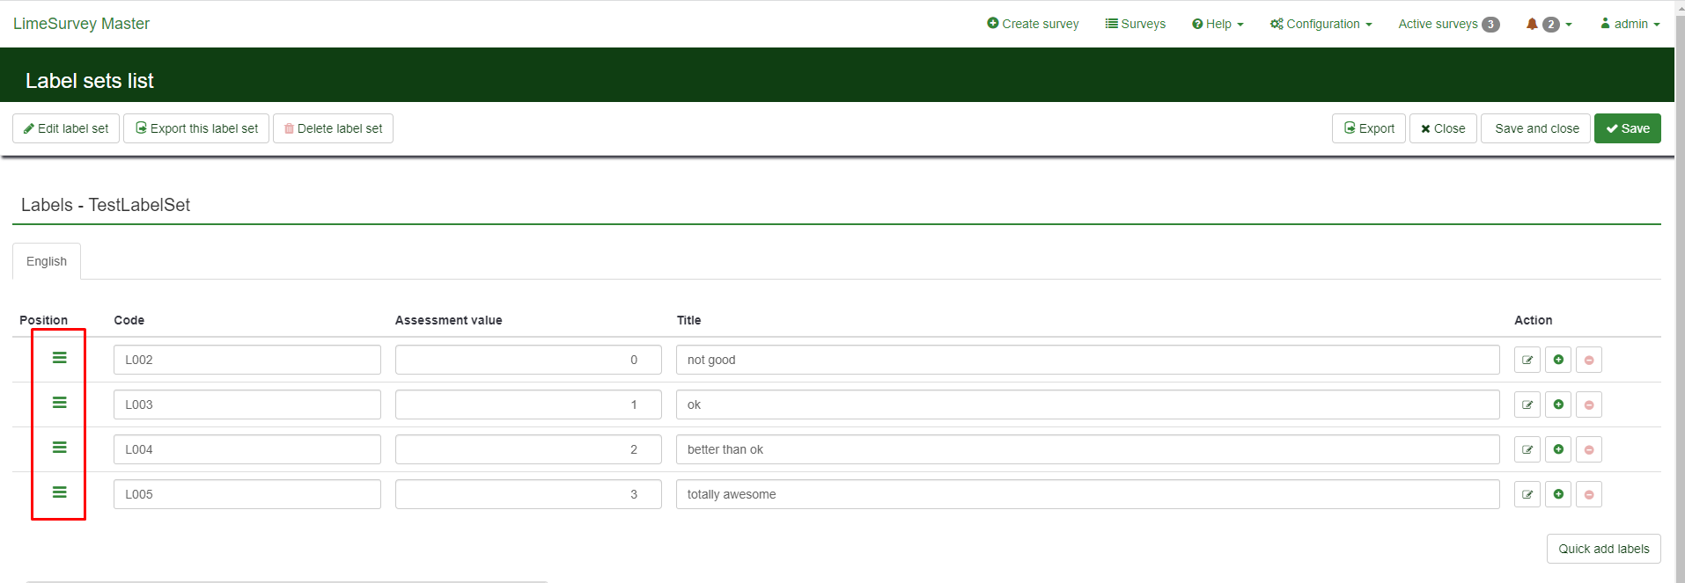Screen dimensions: 1685x583
Task: Click Export this label set
Action: (x=196, y=128)
